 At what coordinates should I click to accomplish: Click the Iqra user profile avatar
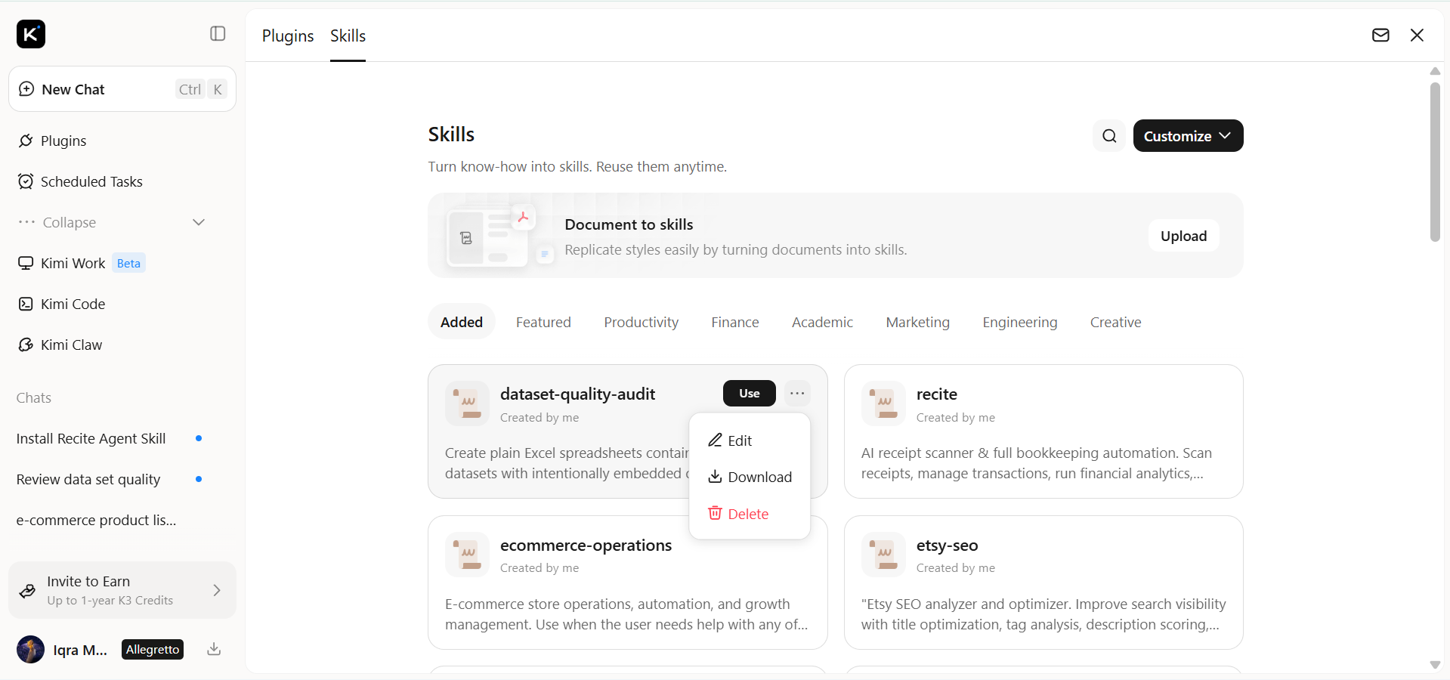(30, 650)
